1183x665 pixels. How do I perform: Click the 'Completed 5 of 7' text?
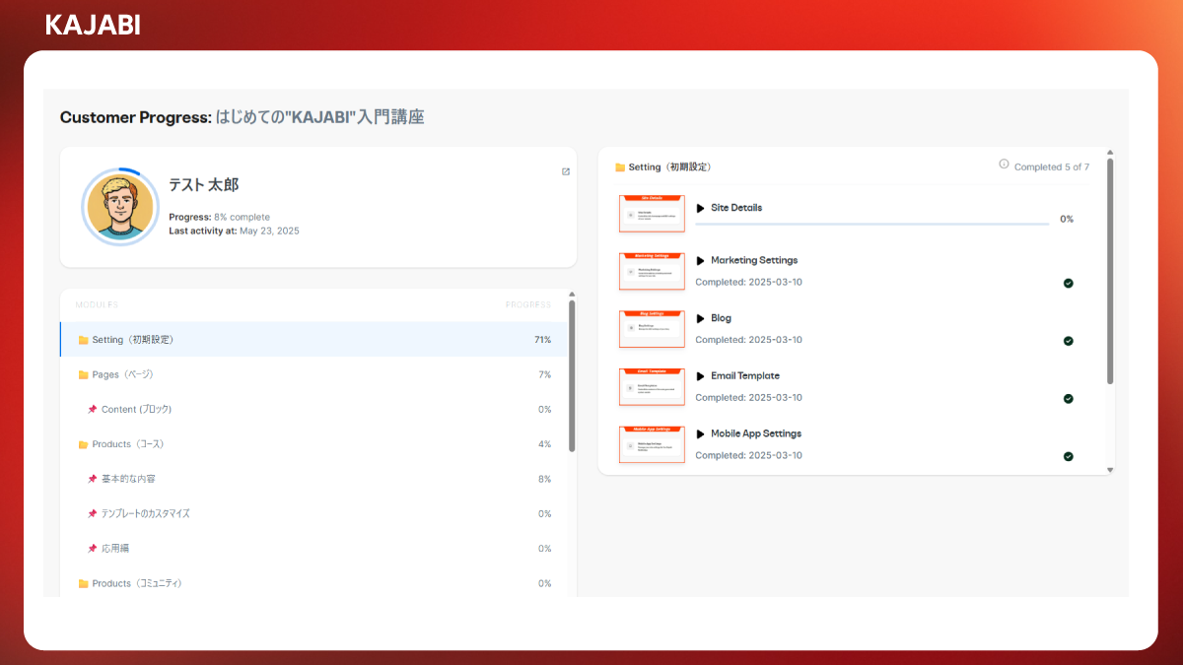click(x=1052, y=167)
